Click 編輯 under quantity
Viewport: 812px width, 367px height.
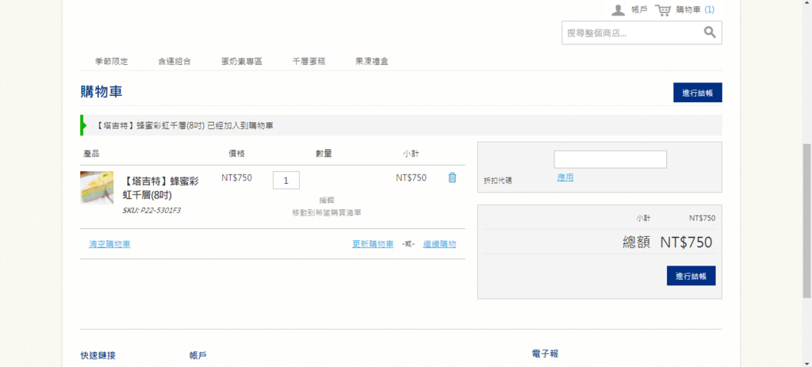click(x=327, y=201)
